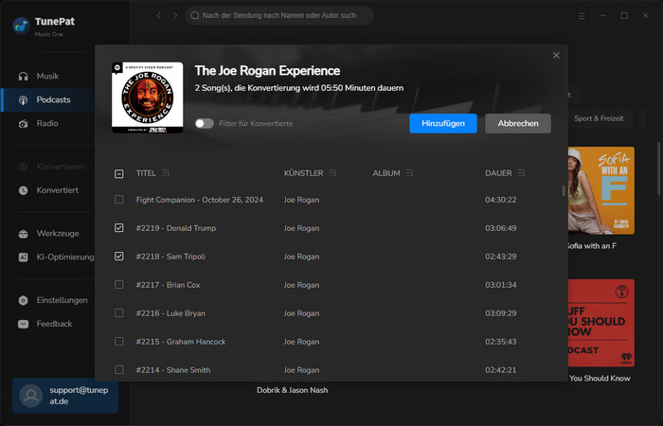Image resolution: width=663 pixels, height=426 pixels.
Task: Go forward with the right arrow
Action: pos(175,16)
